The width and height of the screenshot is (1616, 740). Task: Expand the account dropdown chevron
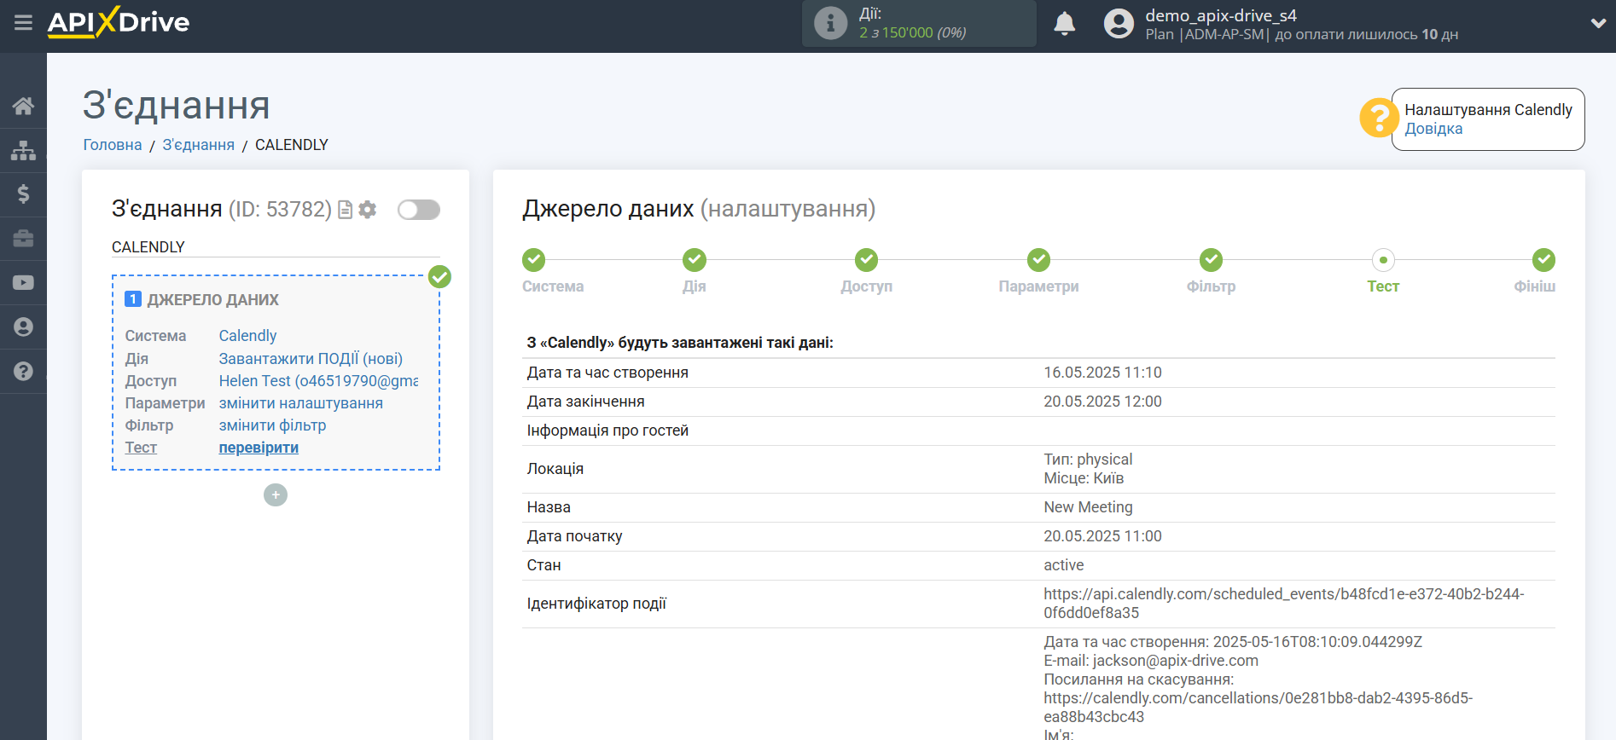(1598, 24)
